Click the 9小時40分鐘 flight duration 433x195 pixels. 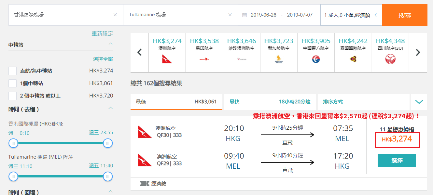[x=288, y=156]
